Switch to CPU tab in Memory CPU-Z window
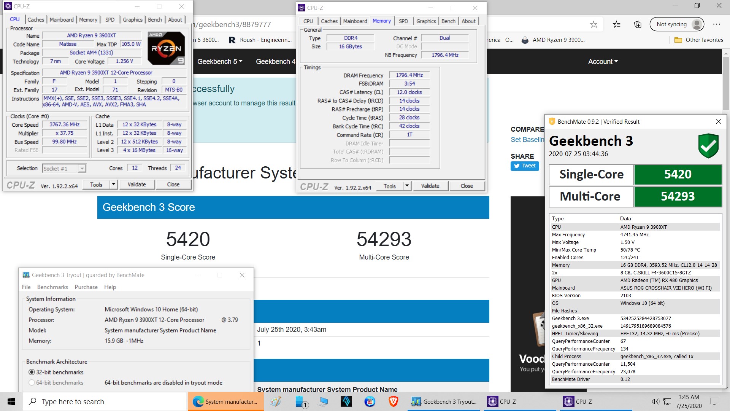Viewport: 730px width, 411px height. (x=308, y=21)
